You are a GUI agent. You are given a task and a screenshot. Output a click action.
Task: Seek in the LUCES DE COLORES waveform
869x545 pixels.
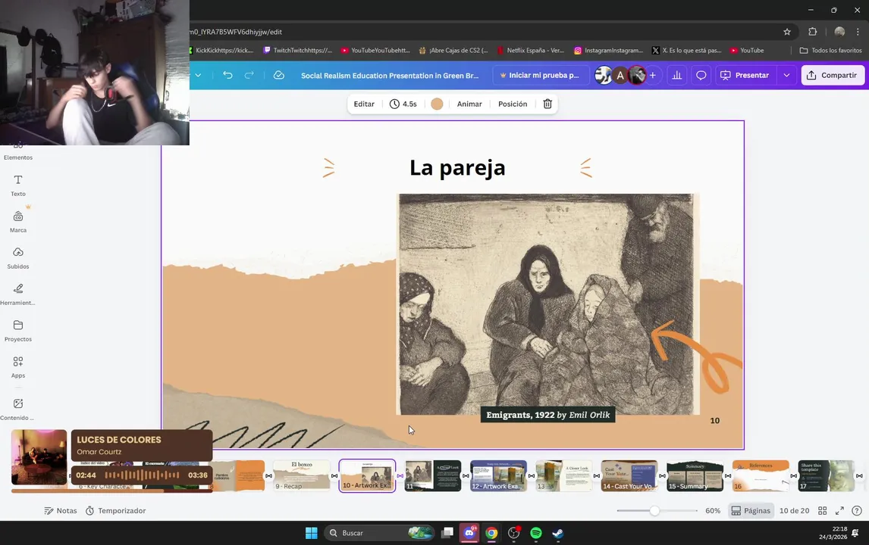point(142,475)
